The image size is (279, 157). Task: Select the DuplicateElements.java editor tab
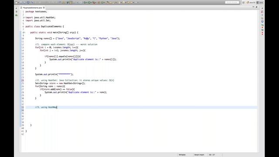[x=33, y=8]
